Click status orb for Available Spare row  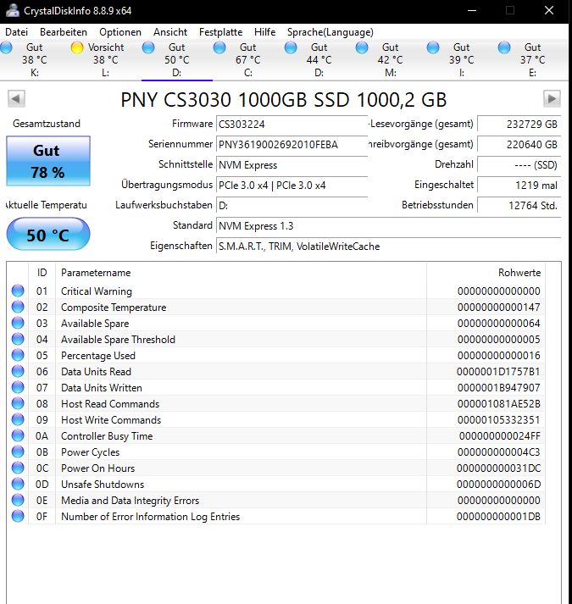(x=18, y=324)
